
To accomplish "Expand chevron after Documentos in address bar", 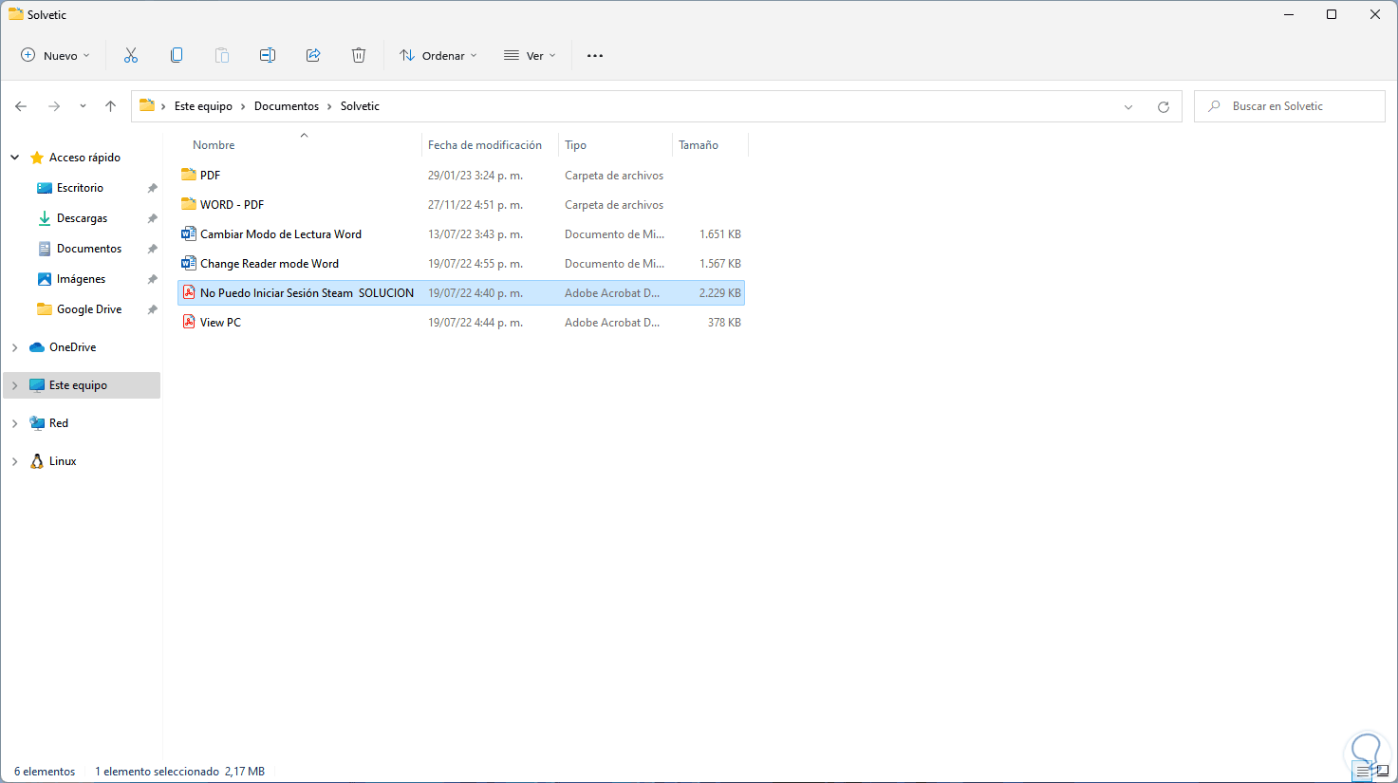I will click(330, 106).
